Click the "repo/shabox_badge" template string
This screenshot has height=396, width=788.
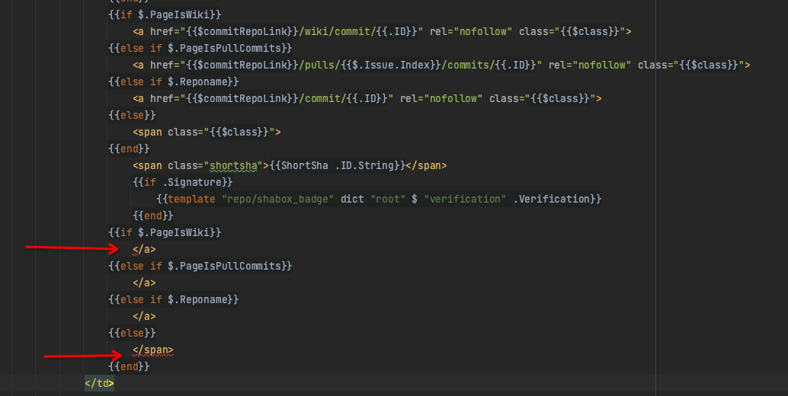point(278,199)
